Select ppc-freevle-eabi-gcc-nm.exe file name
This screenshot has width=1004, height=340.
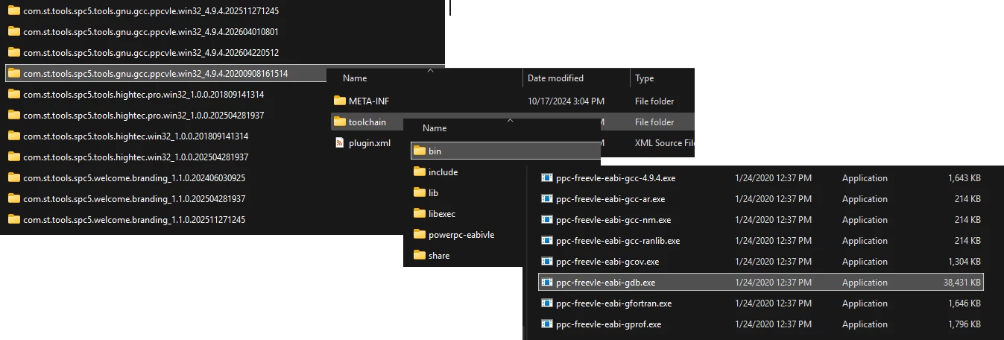tap(613, 220)
